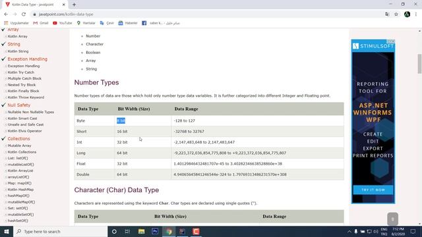Open Kotlin HashMap sidebar link
Image resolution: width=422 pixels, height=237 pixels.
(x=20, y=190)
